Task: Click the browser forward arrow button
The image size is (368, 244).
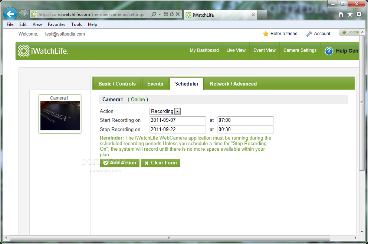Action: [23, 14]
